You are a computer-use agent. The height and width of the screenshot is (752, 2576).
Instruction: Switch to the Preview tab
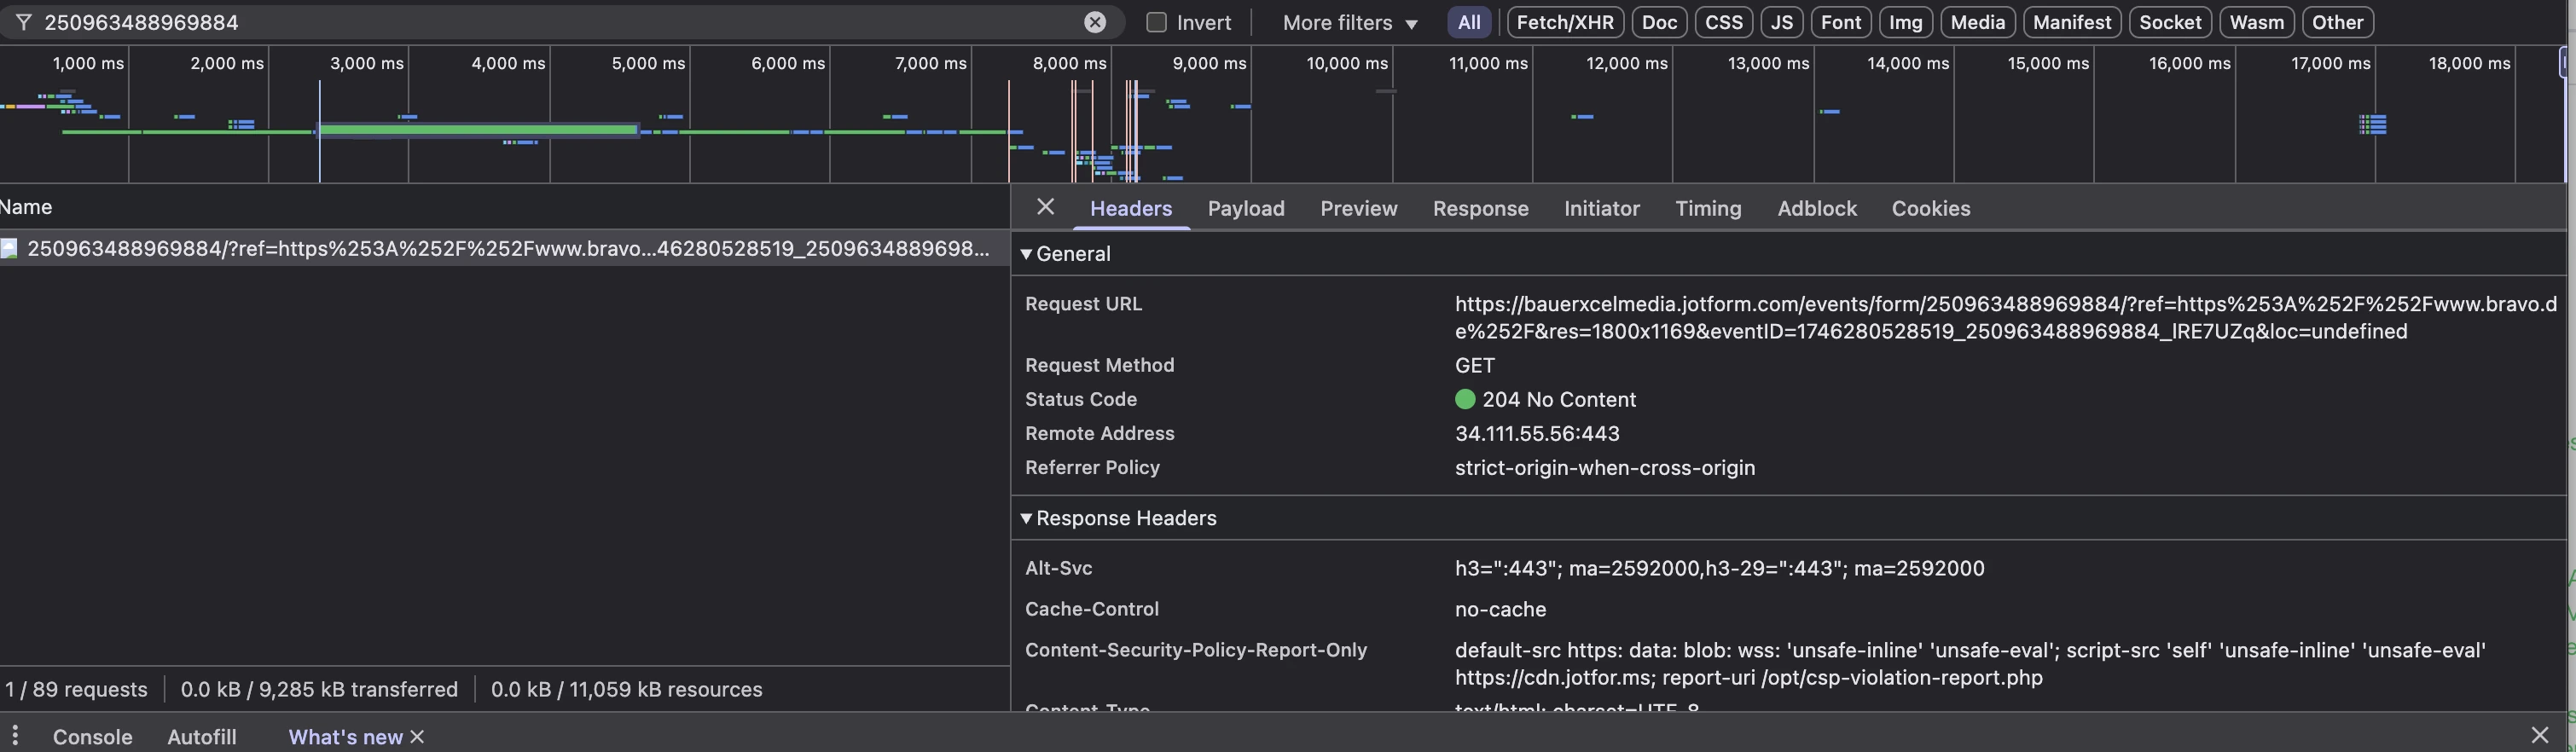pyautogui.click(x=1358, y=208)
